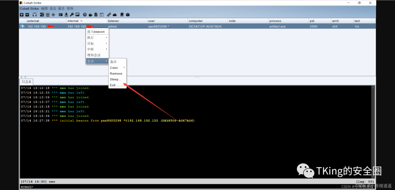Select the 日志X tab
This screenshot has width=395, height=190.
click(x=26, y=81)
